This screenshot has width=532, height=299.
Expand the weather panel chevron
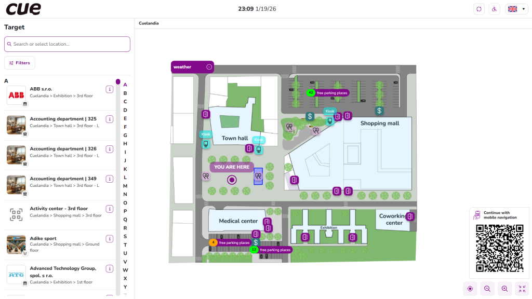[x=209, y=67]
